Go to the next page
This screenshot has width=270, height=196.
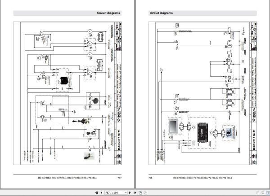(x=130, y=193)
